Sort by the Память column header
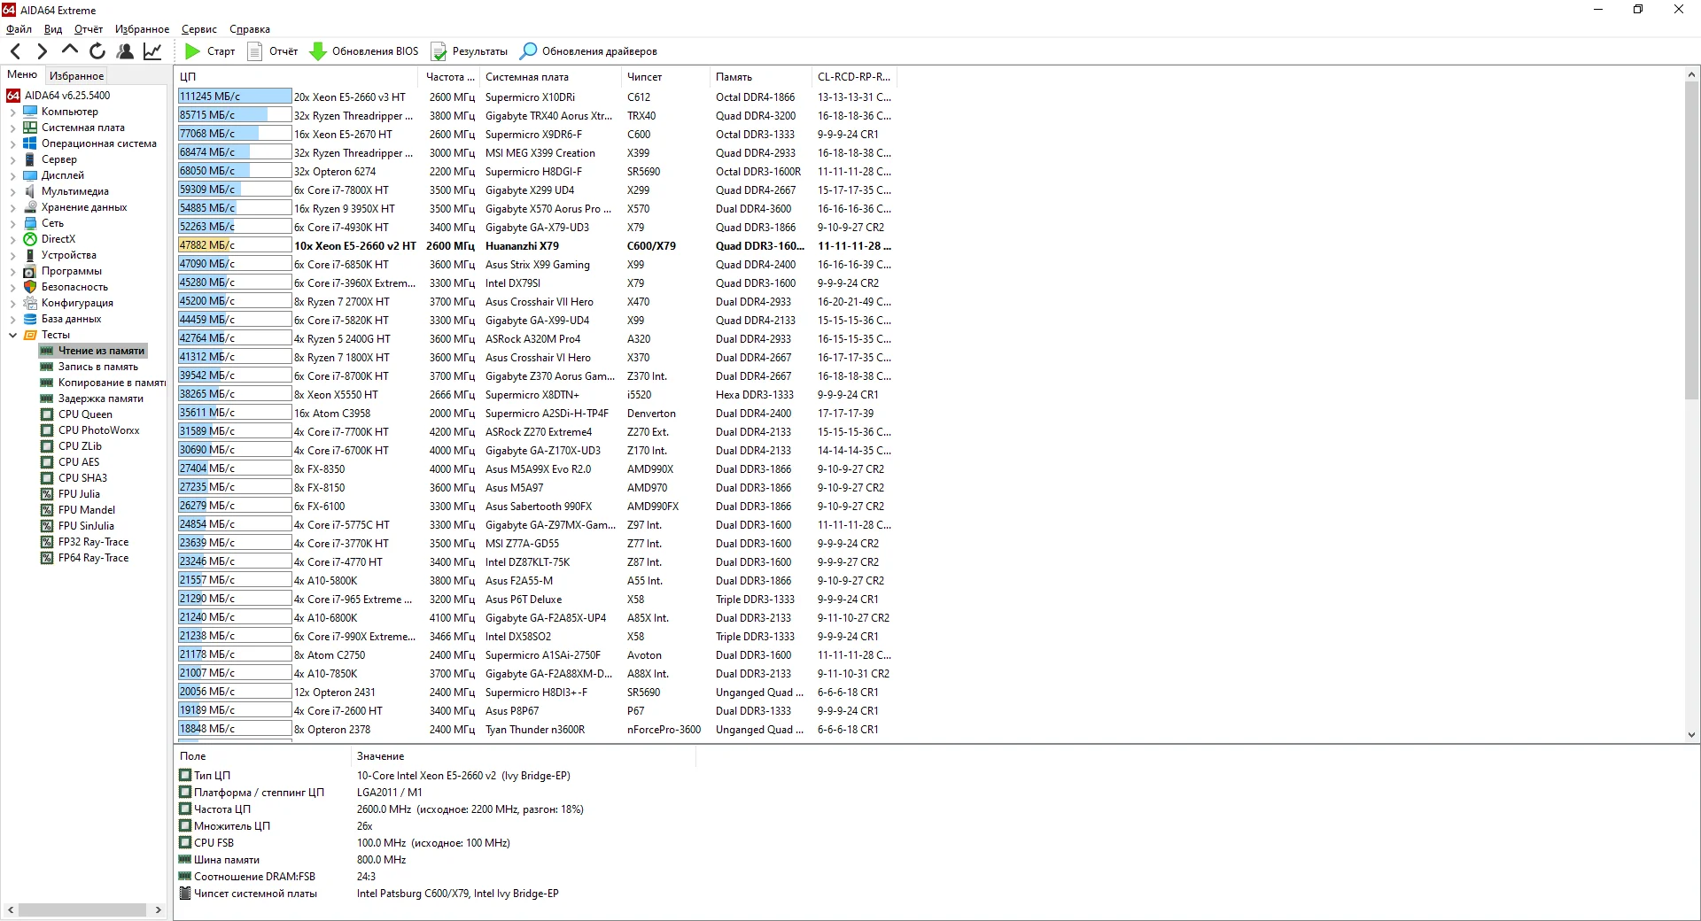 [760, 77]
